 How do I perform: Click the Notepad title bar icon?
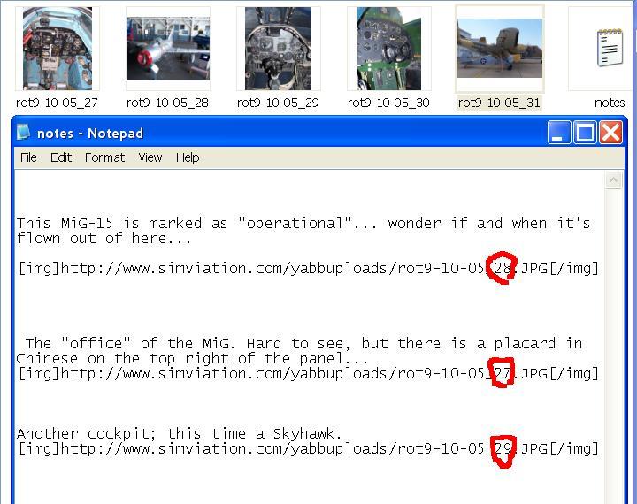coord(24,133)
